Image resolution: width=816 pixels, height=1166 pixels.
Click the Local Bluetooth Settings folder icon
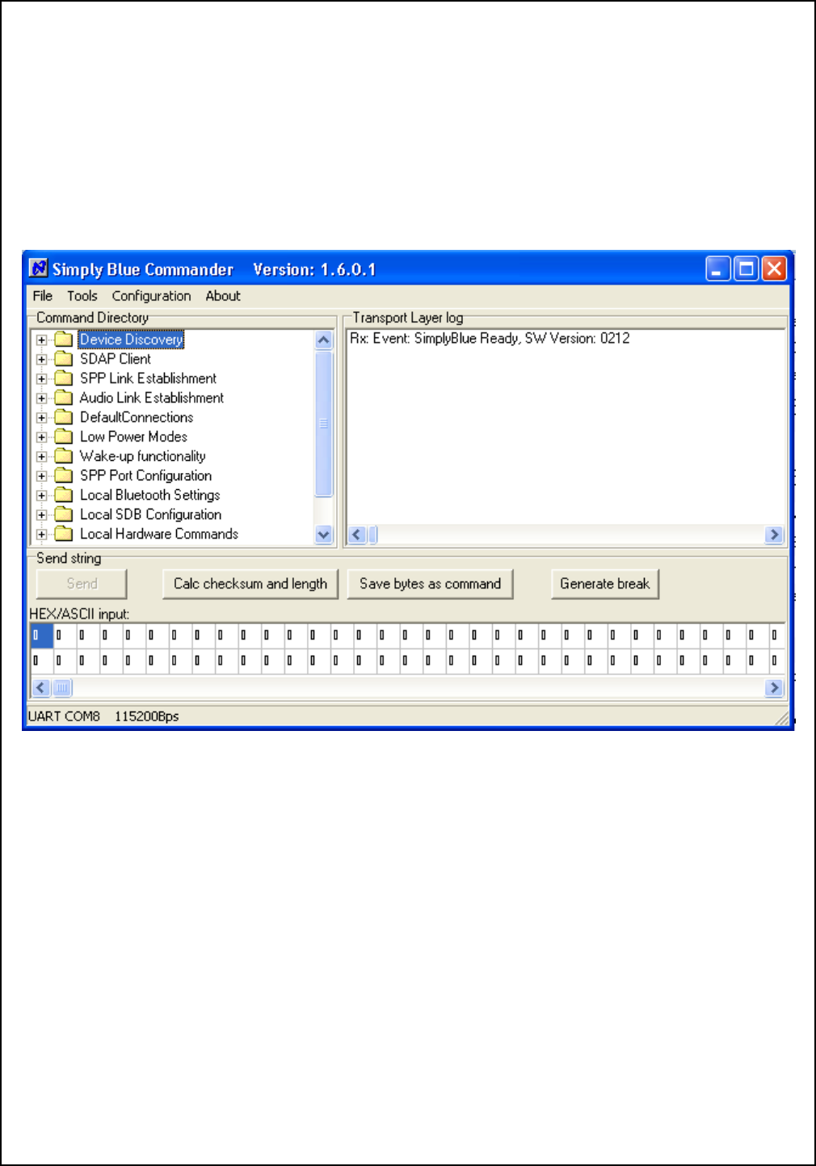(64, 495)
